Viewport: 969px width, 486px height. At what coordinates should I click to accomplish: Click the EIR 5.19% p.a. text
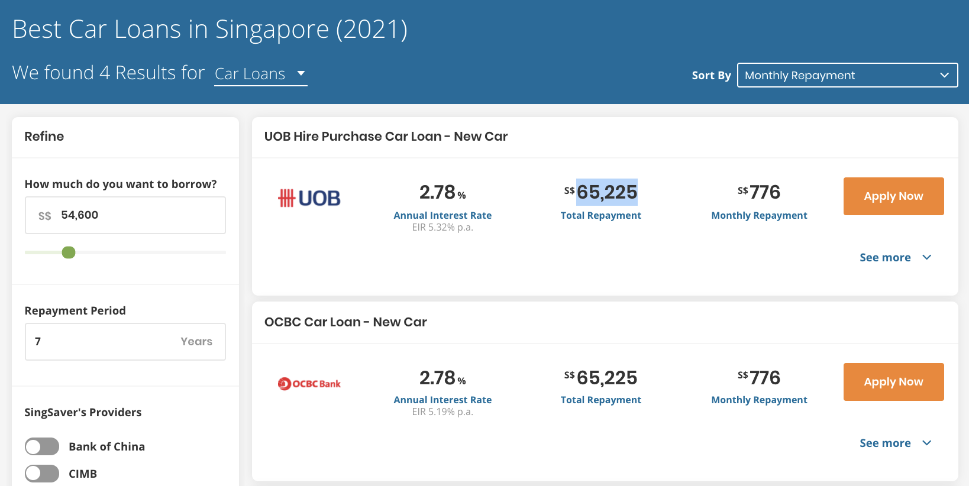(x=442, y=412)
